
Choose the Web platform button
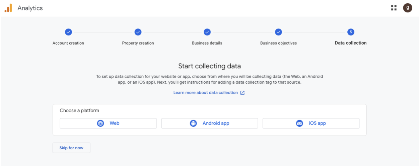point(108,123)
